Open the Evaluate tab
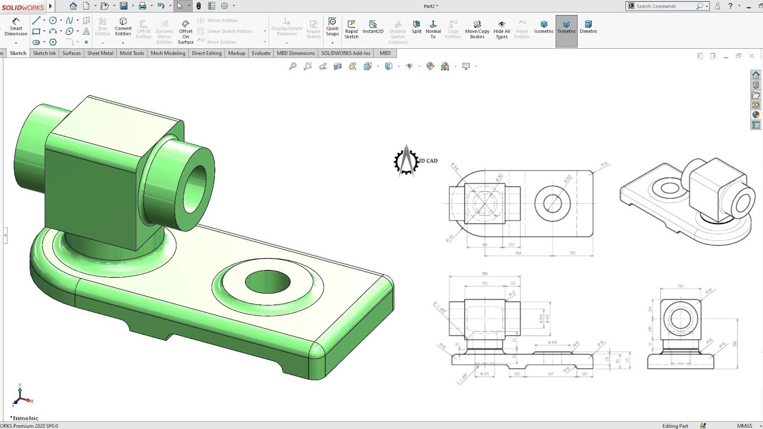Screen dimensions: 763x429 click(261, 53)
